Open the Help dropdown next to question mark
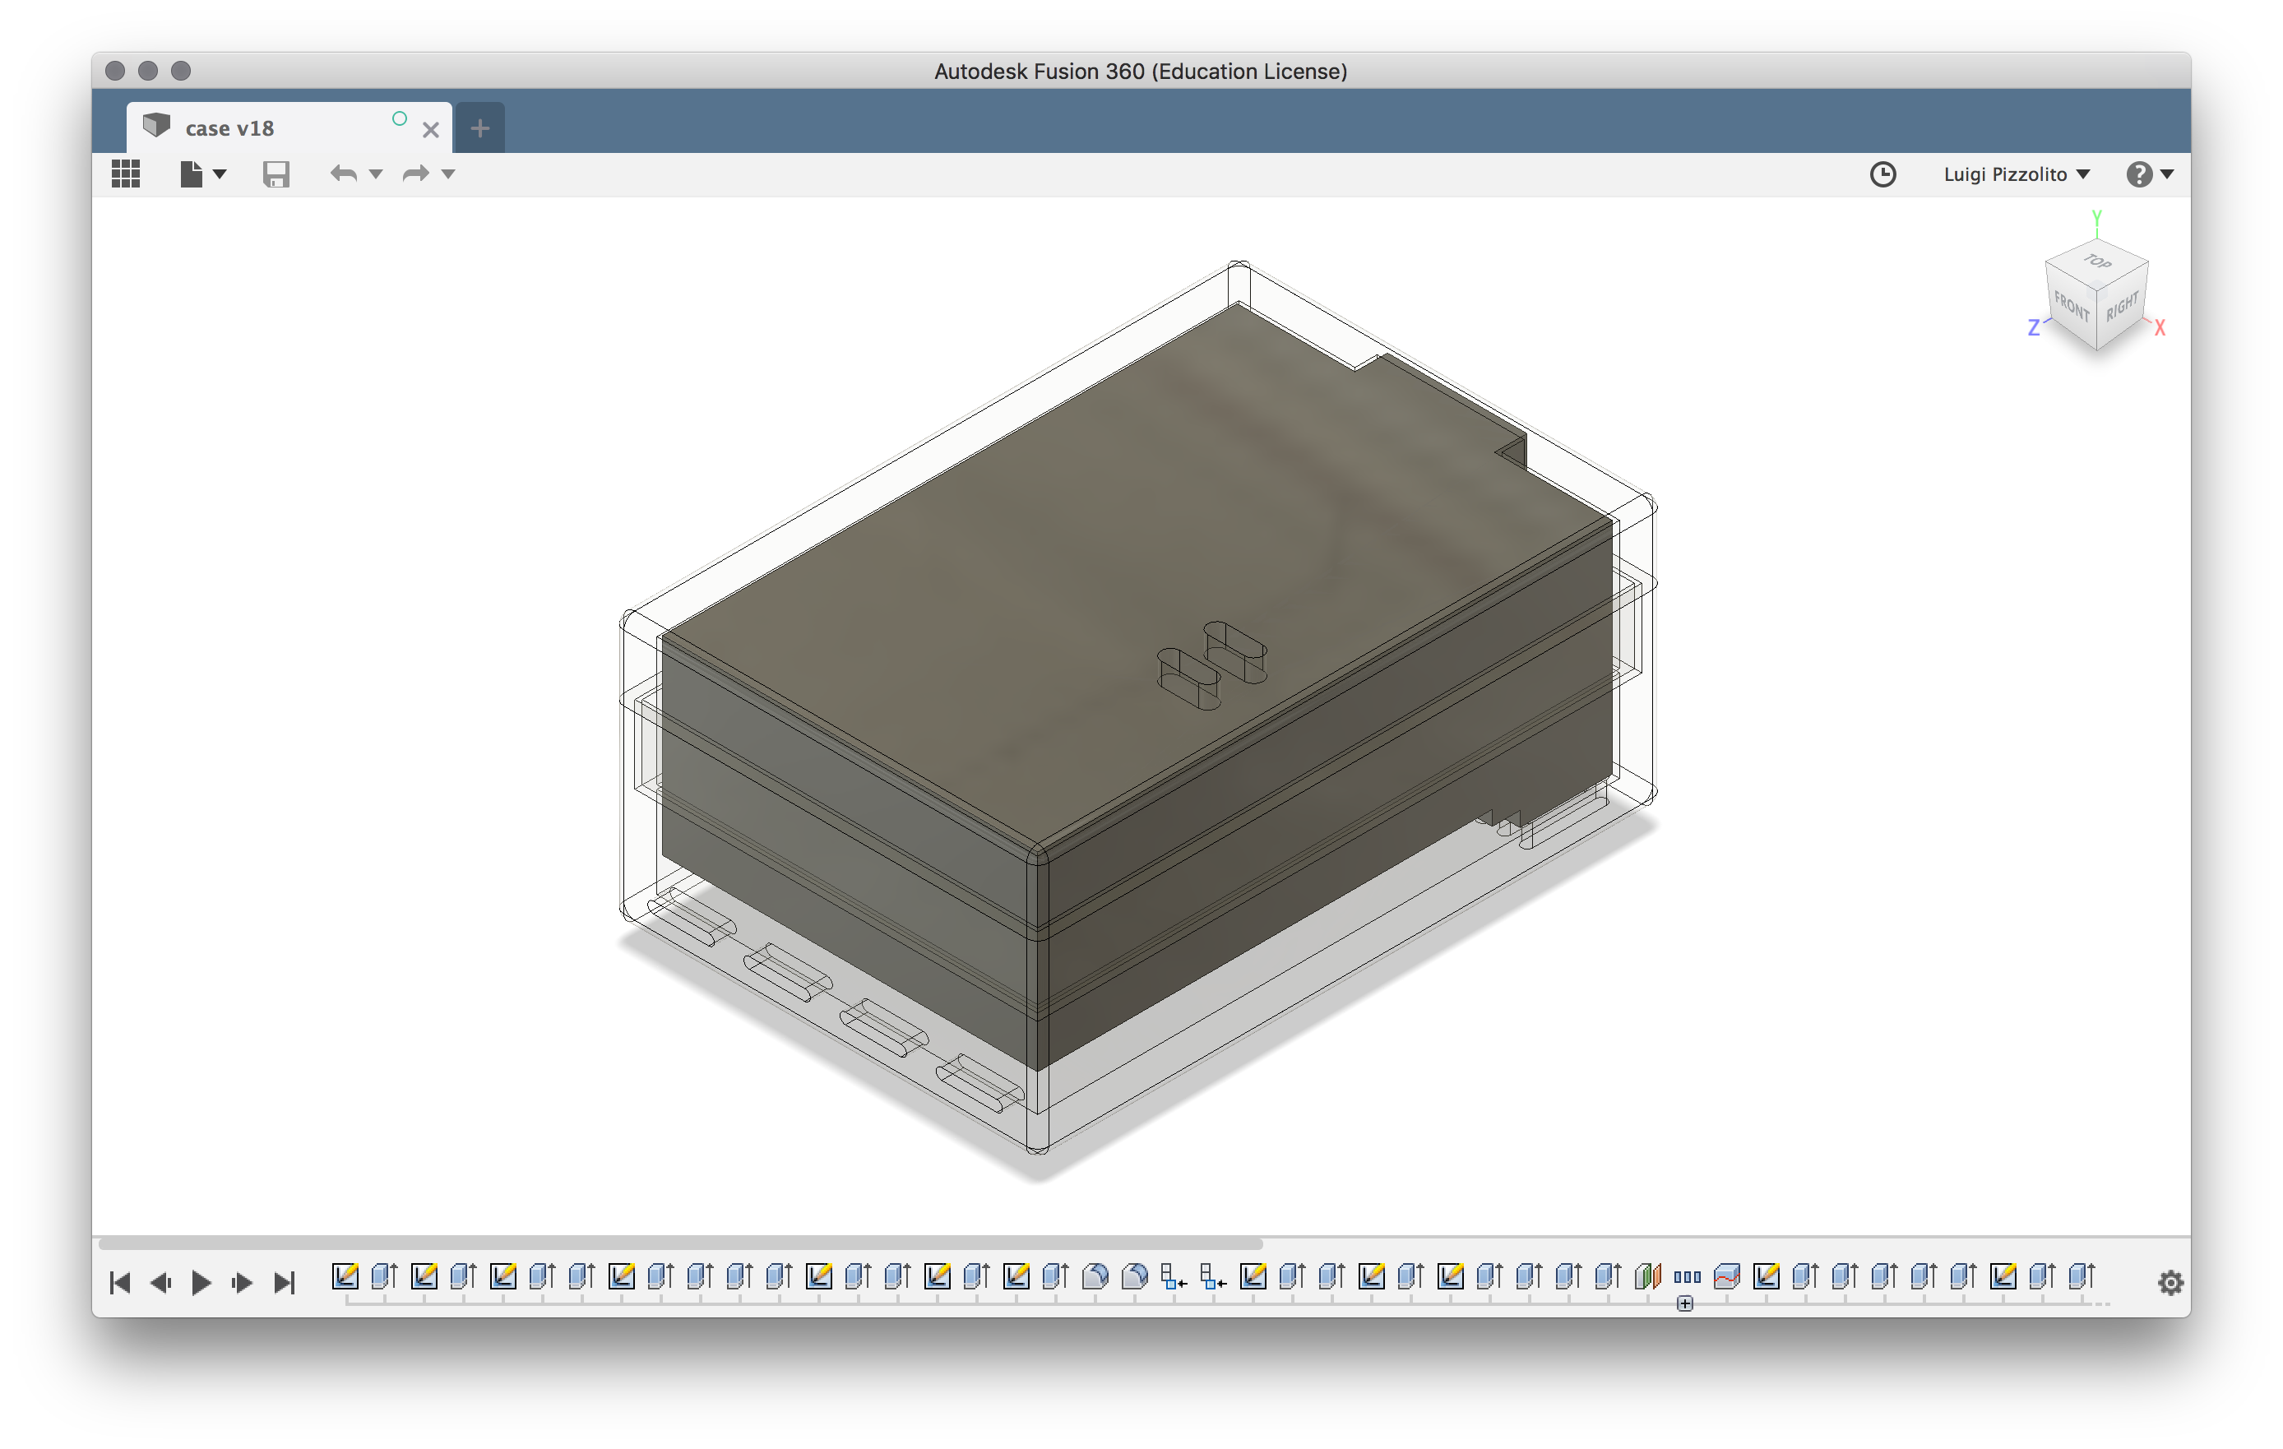Viewport: 2283px width, 1449px height. click(x=2167, y=174)
